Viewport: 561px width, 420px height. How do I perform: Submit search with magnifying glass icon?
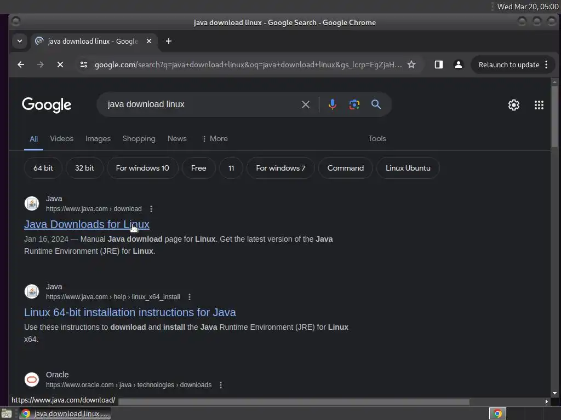(x=376, y=104)
